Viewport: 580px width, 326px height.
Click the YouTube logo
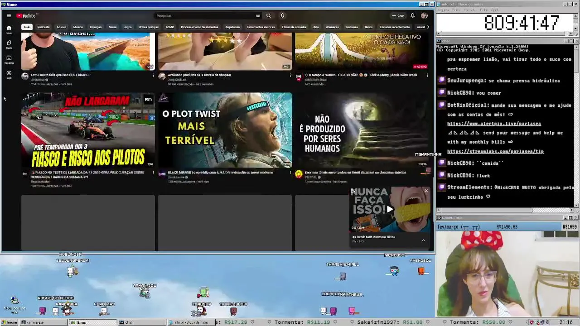click(26, 15)
